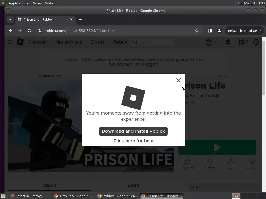Open site information icon in address bar
266x199 pixels.
pos(40,31)
